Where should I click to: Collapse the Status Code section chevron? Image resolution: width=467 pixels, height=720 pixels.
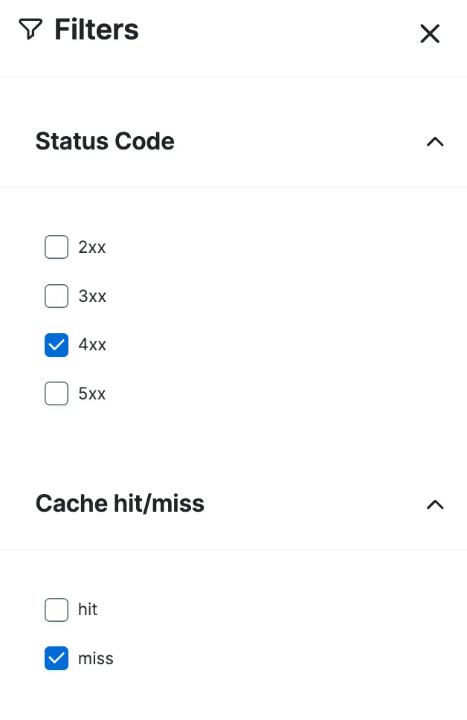point(435,141)
